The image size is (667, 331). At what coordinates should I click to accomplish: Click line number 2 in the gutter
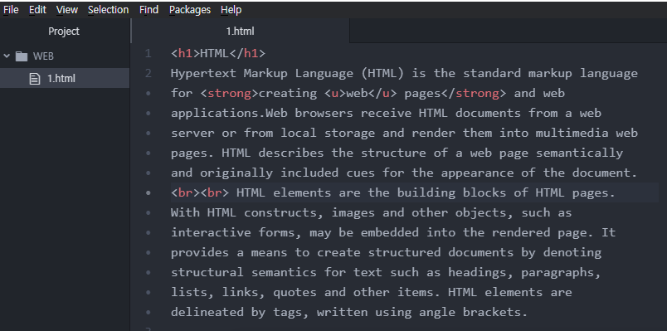[148, 73]
